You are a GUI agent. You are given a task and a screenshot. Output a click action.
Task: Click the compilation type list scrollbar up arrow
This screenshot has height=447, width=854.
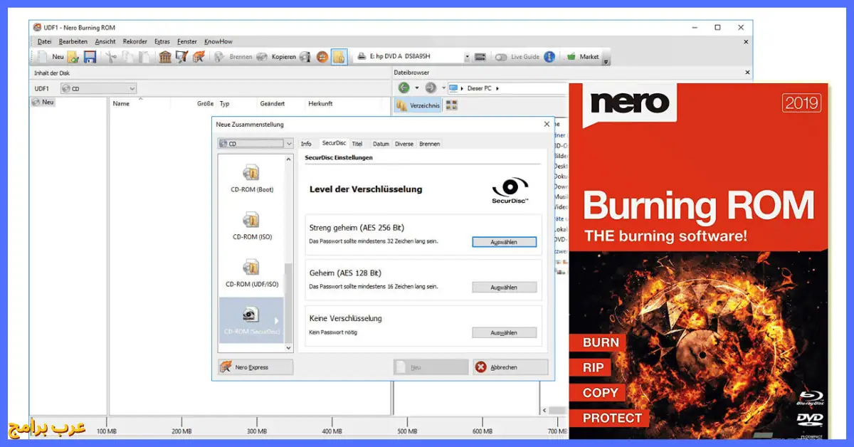pos(288,159)
